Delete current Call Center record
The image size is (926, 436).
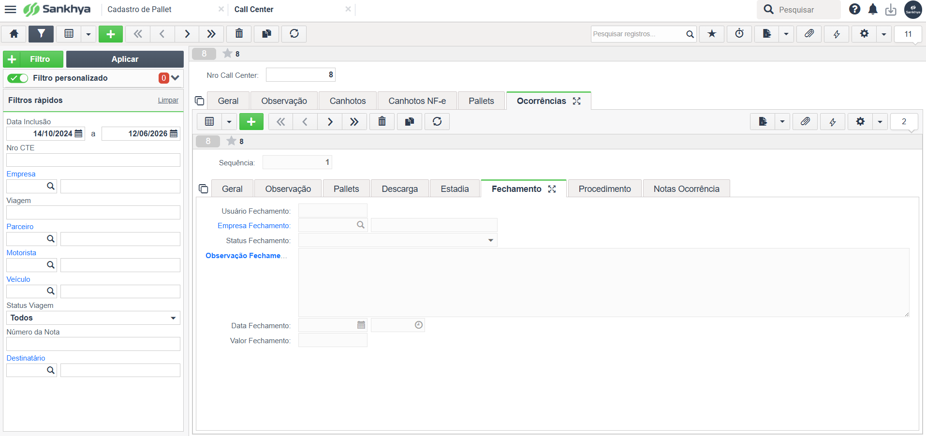239,34
